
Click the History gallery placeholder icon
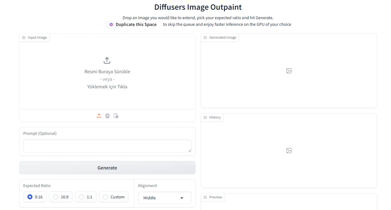pyautogui.click(x=289, y=151)
